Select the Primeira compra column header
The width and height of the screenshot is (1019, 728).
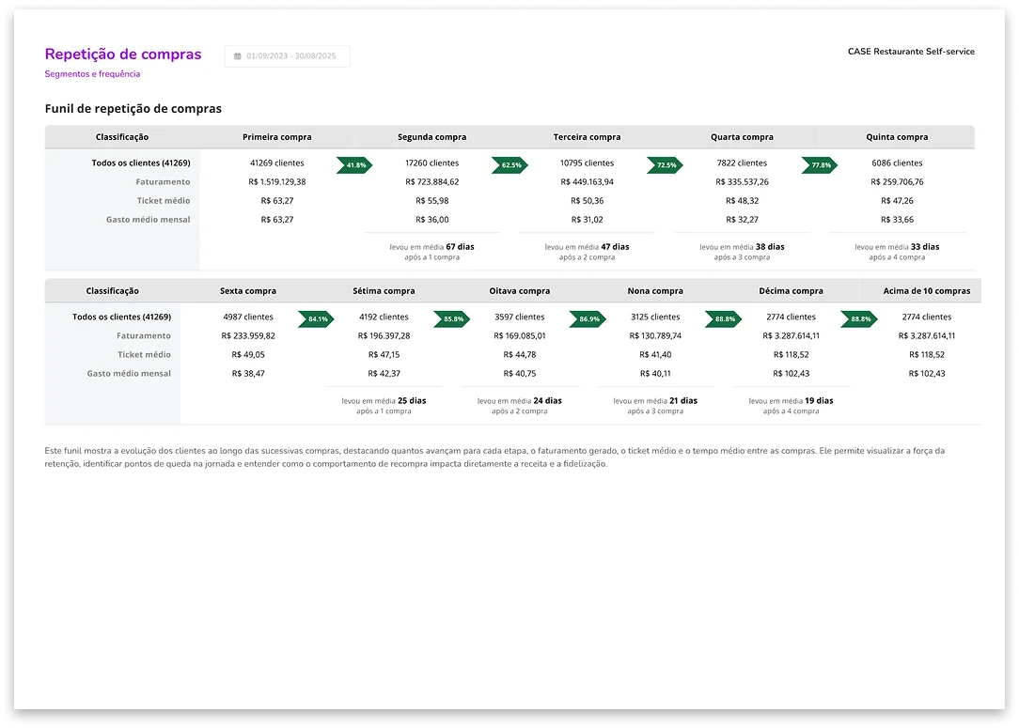pyautogui.click(x=277, y=137)
